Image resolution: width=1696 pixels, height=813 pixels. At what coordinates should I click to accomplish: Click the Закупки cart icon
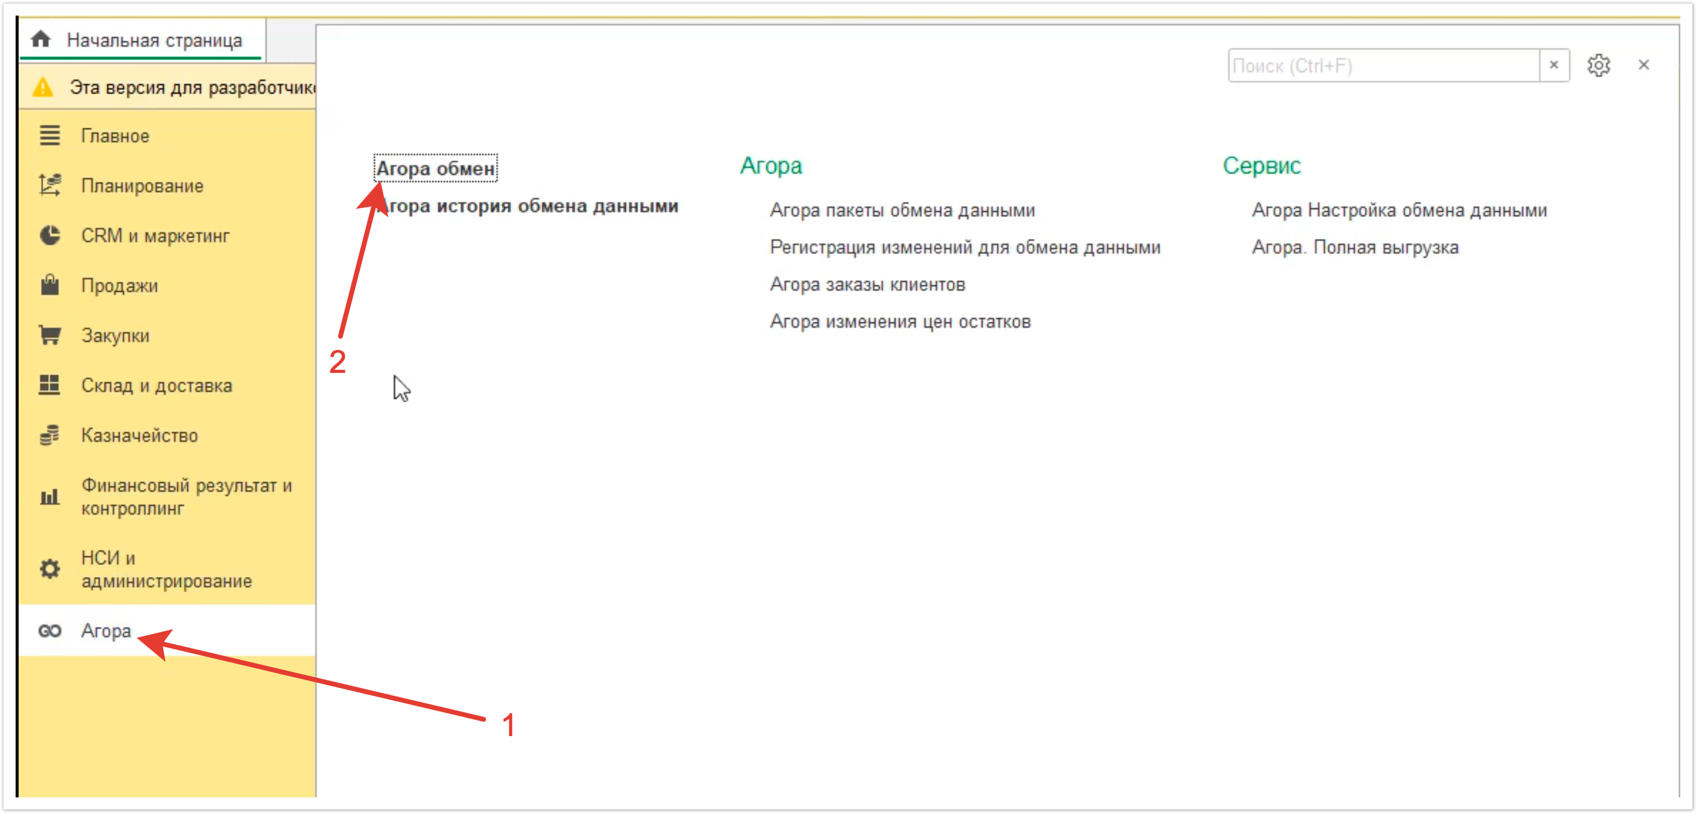click(49, 336)
